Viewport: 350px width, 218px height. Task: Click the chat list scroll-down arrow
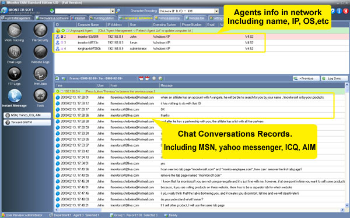coord(347,205)
